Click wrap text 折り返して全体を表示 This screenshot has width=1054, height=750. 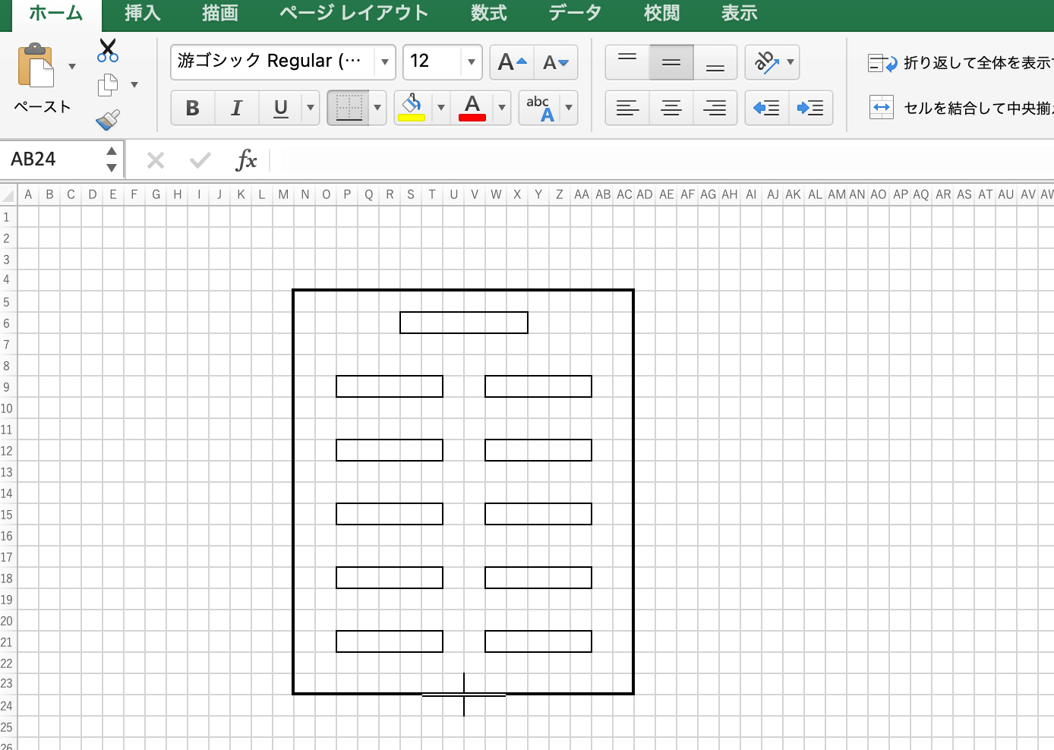tap(961, 63)
